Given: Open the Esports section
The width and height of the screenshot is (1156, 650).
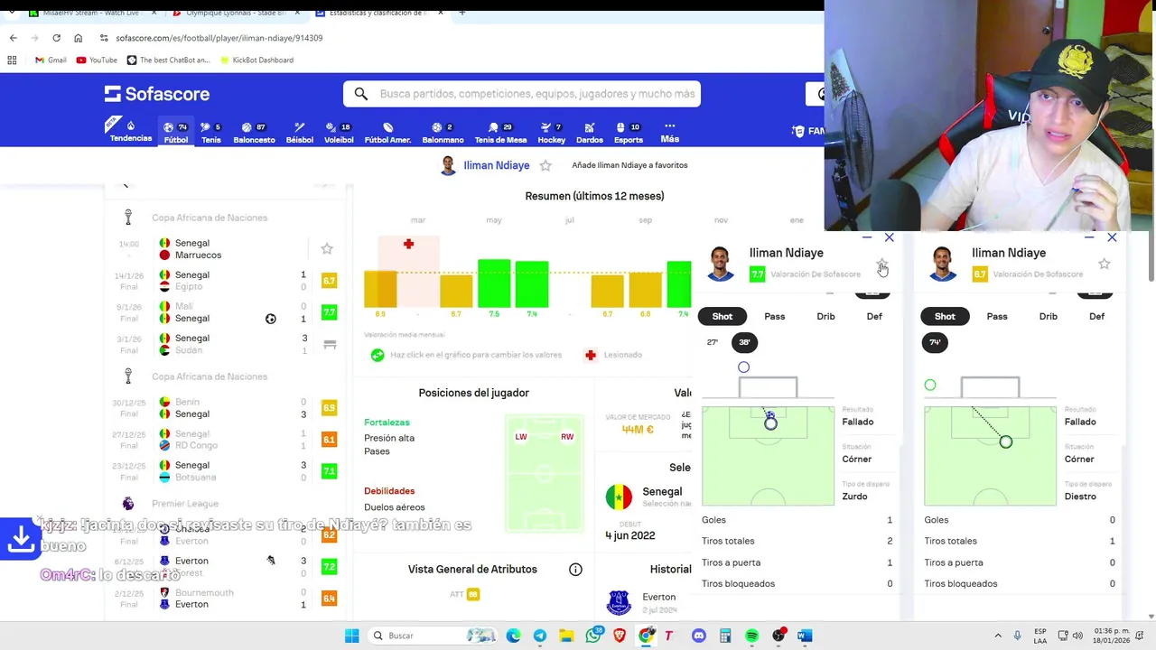Looking at the screenshot, I should pos(629,133).
